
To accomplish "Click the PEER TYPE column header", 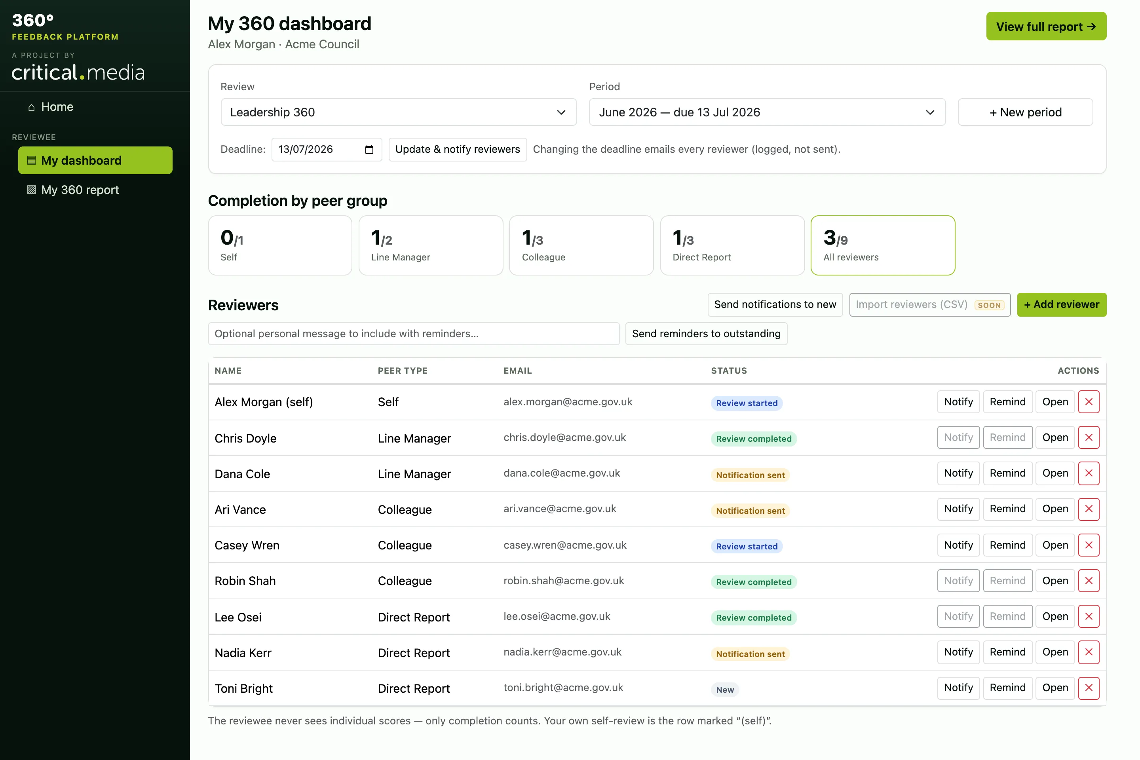I will pos(403,371).
